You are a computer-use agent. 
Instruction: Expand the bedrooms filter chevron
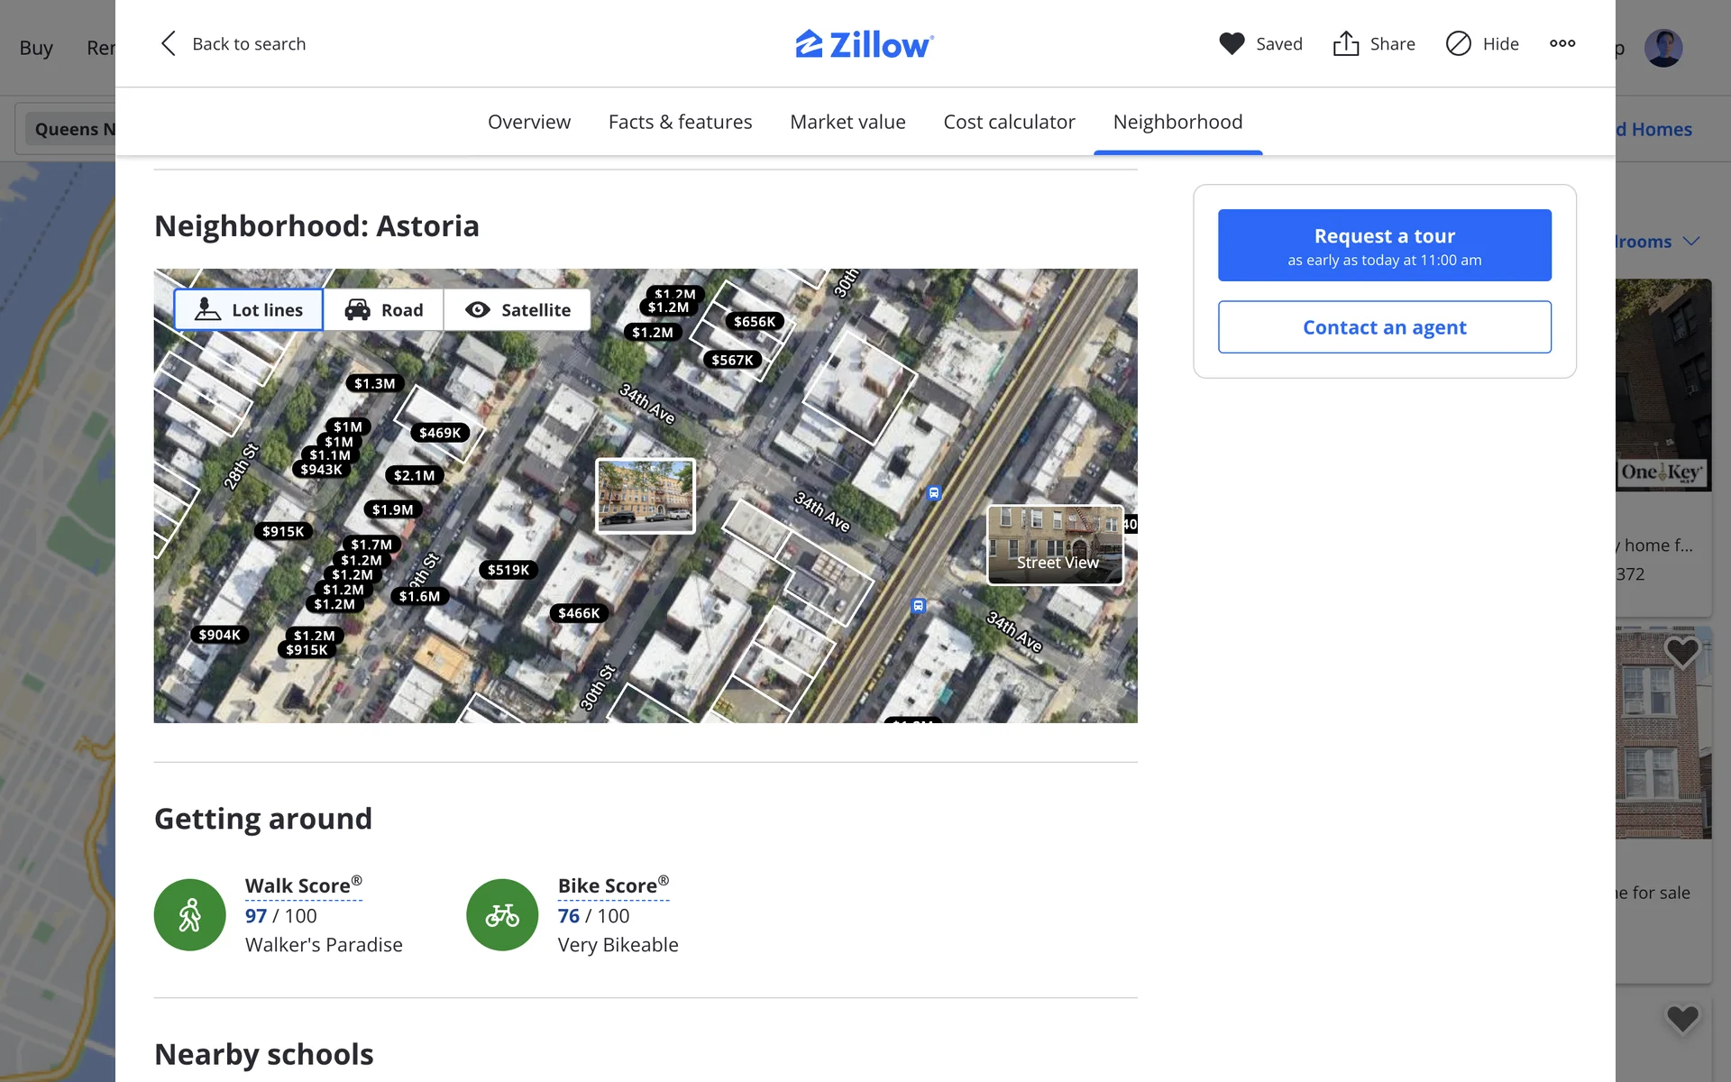pyautogui.click(x=1691, y=241)
